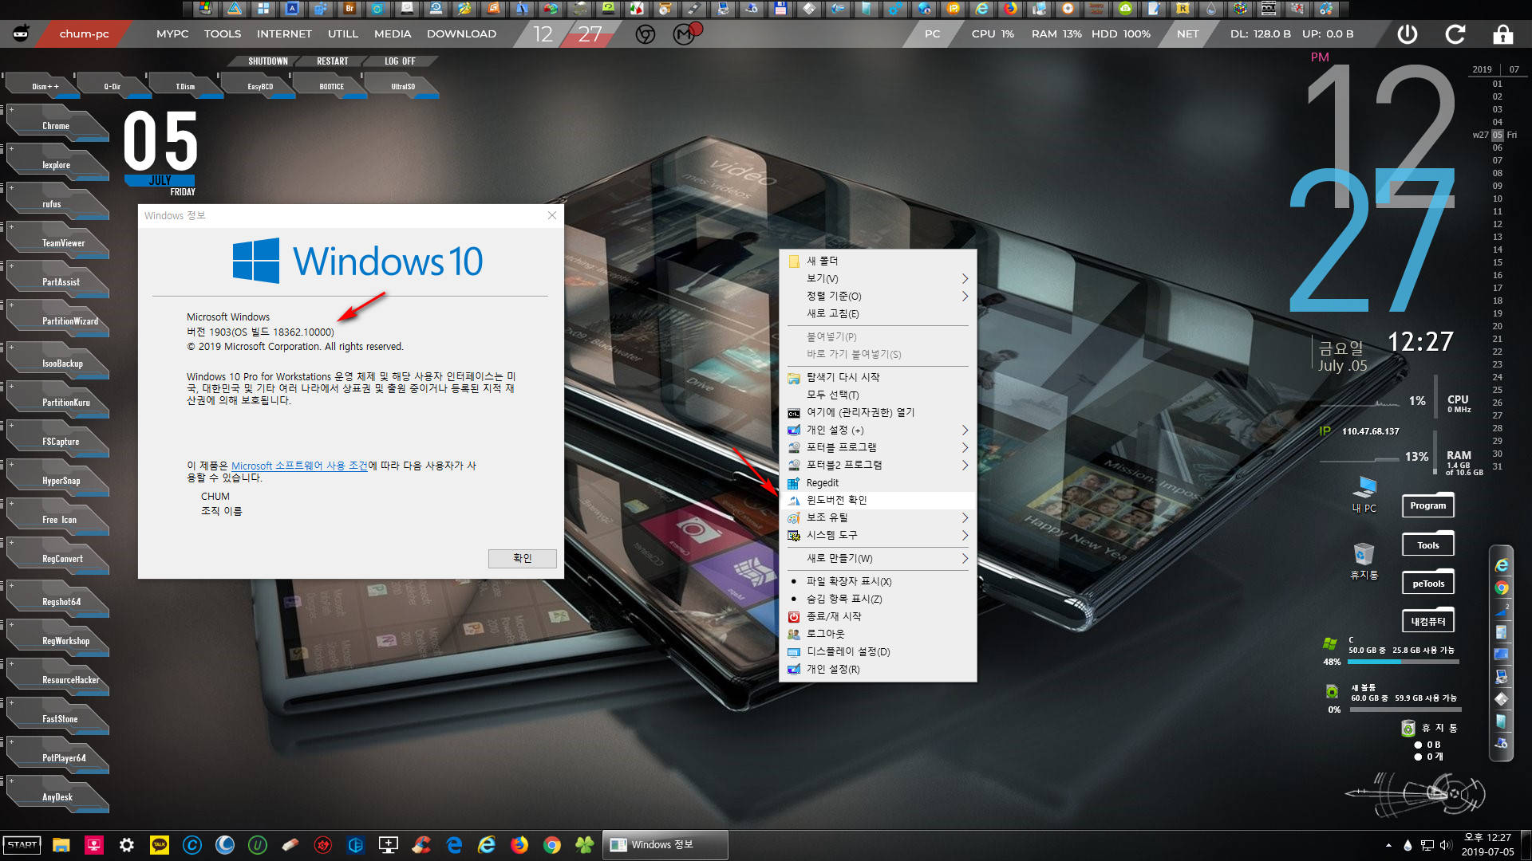Click 확인 button in Windows 정보
1532x861 pixels.
tap(522, 558)
